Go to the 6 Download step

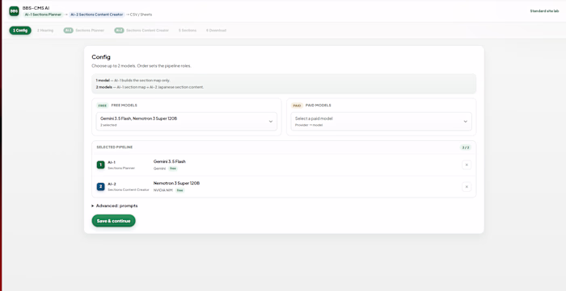[x=216, y=31]
